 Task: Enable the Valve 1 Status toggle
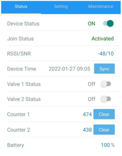(105, 84)
